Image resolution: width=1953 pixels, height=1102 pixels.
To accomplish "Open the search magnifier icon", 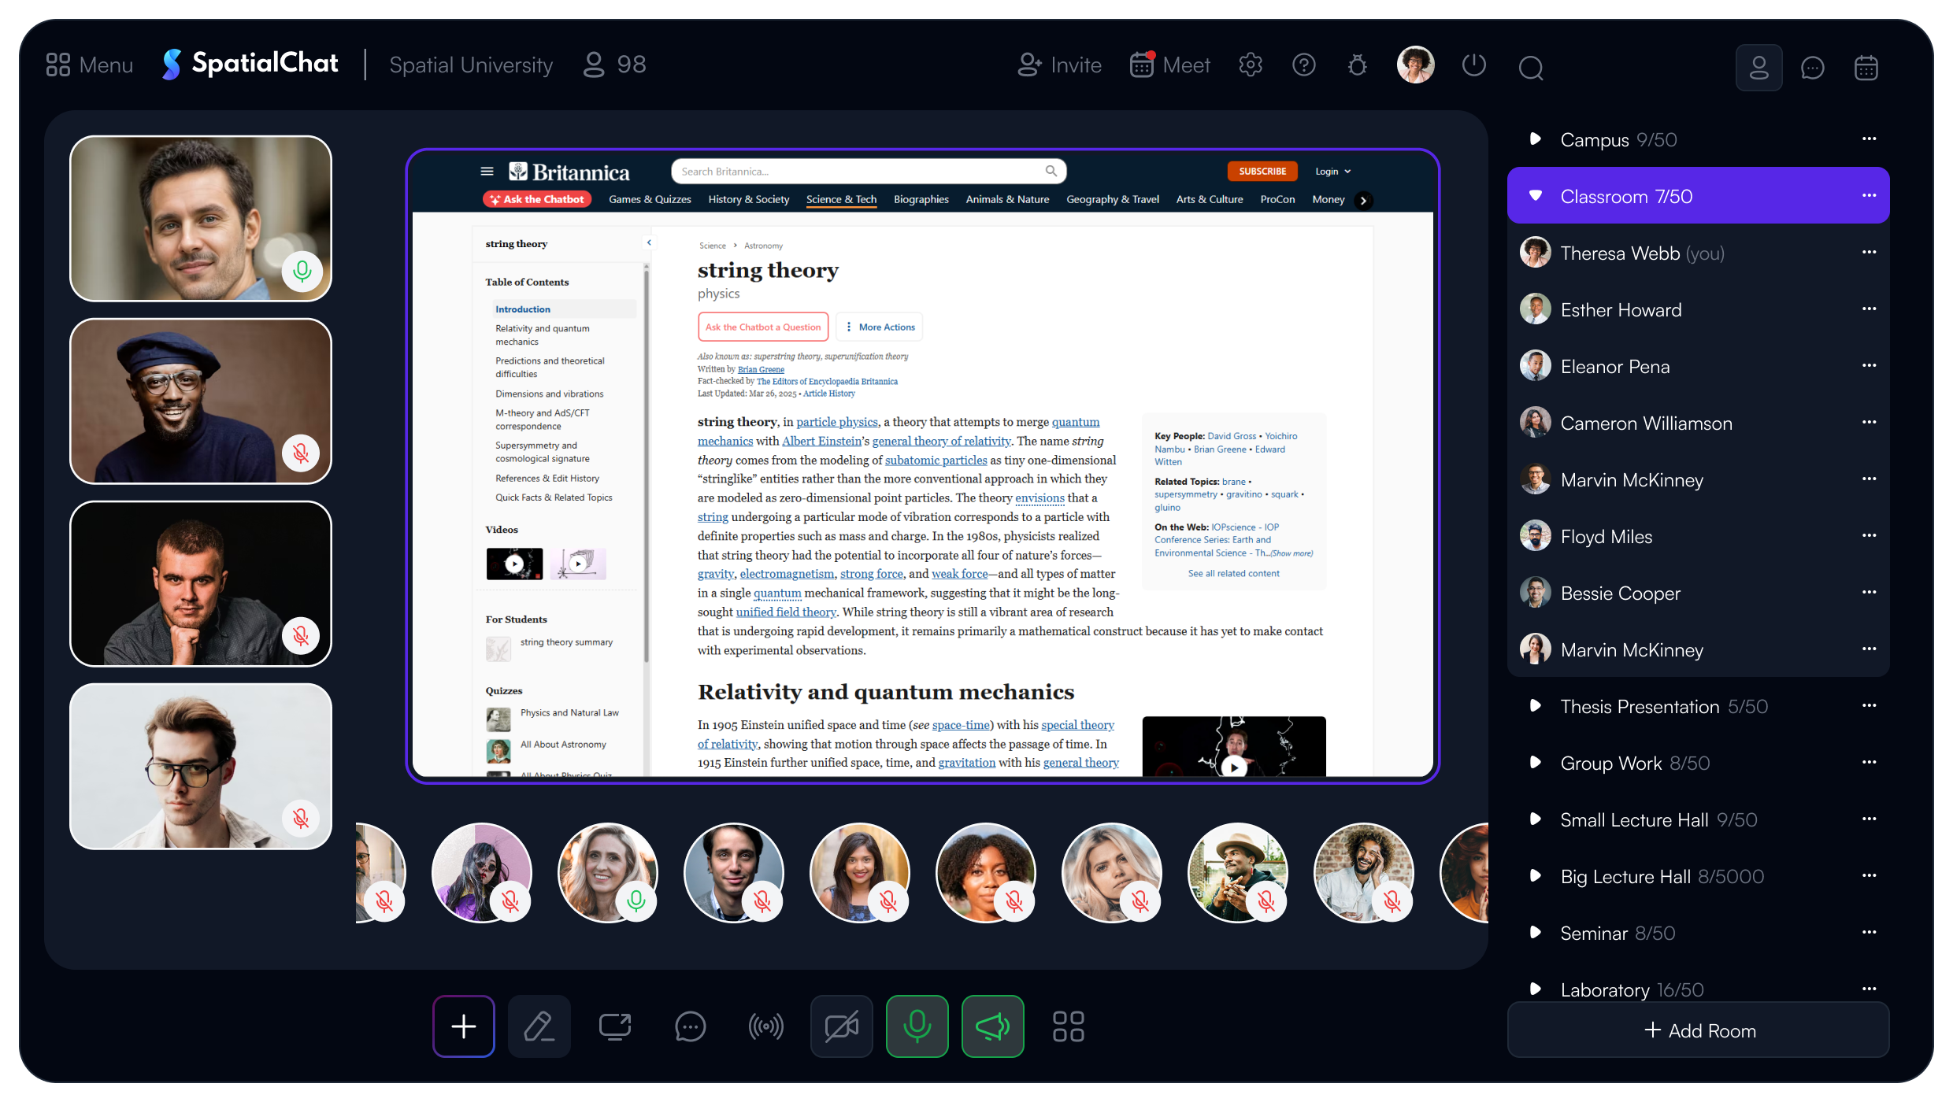I will click(x=1531, y=68).
